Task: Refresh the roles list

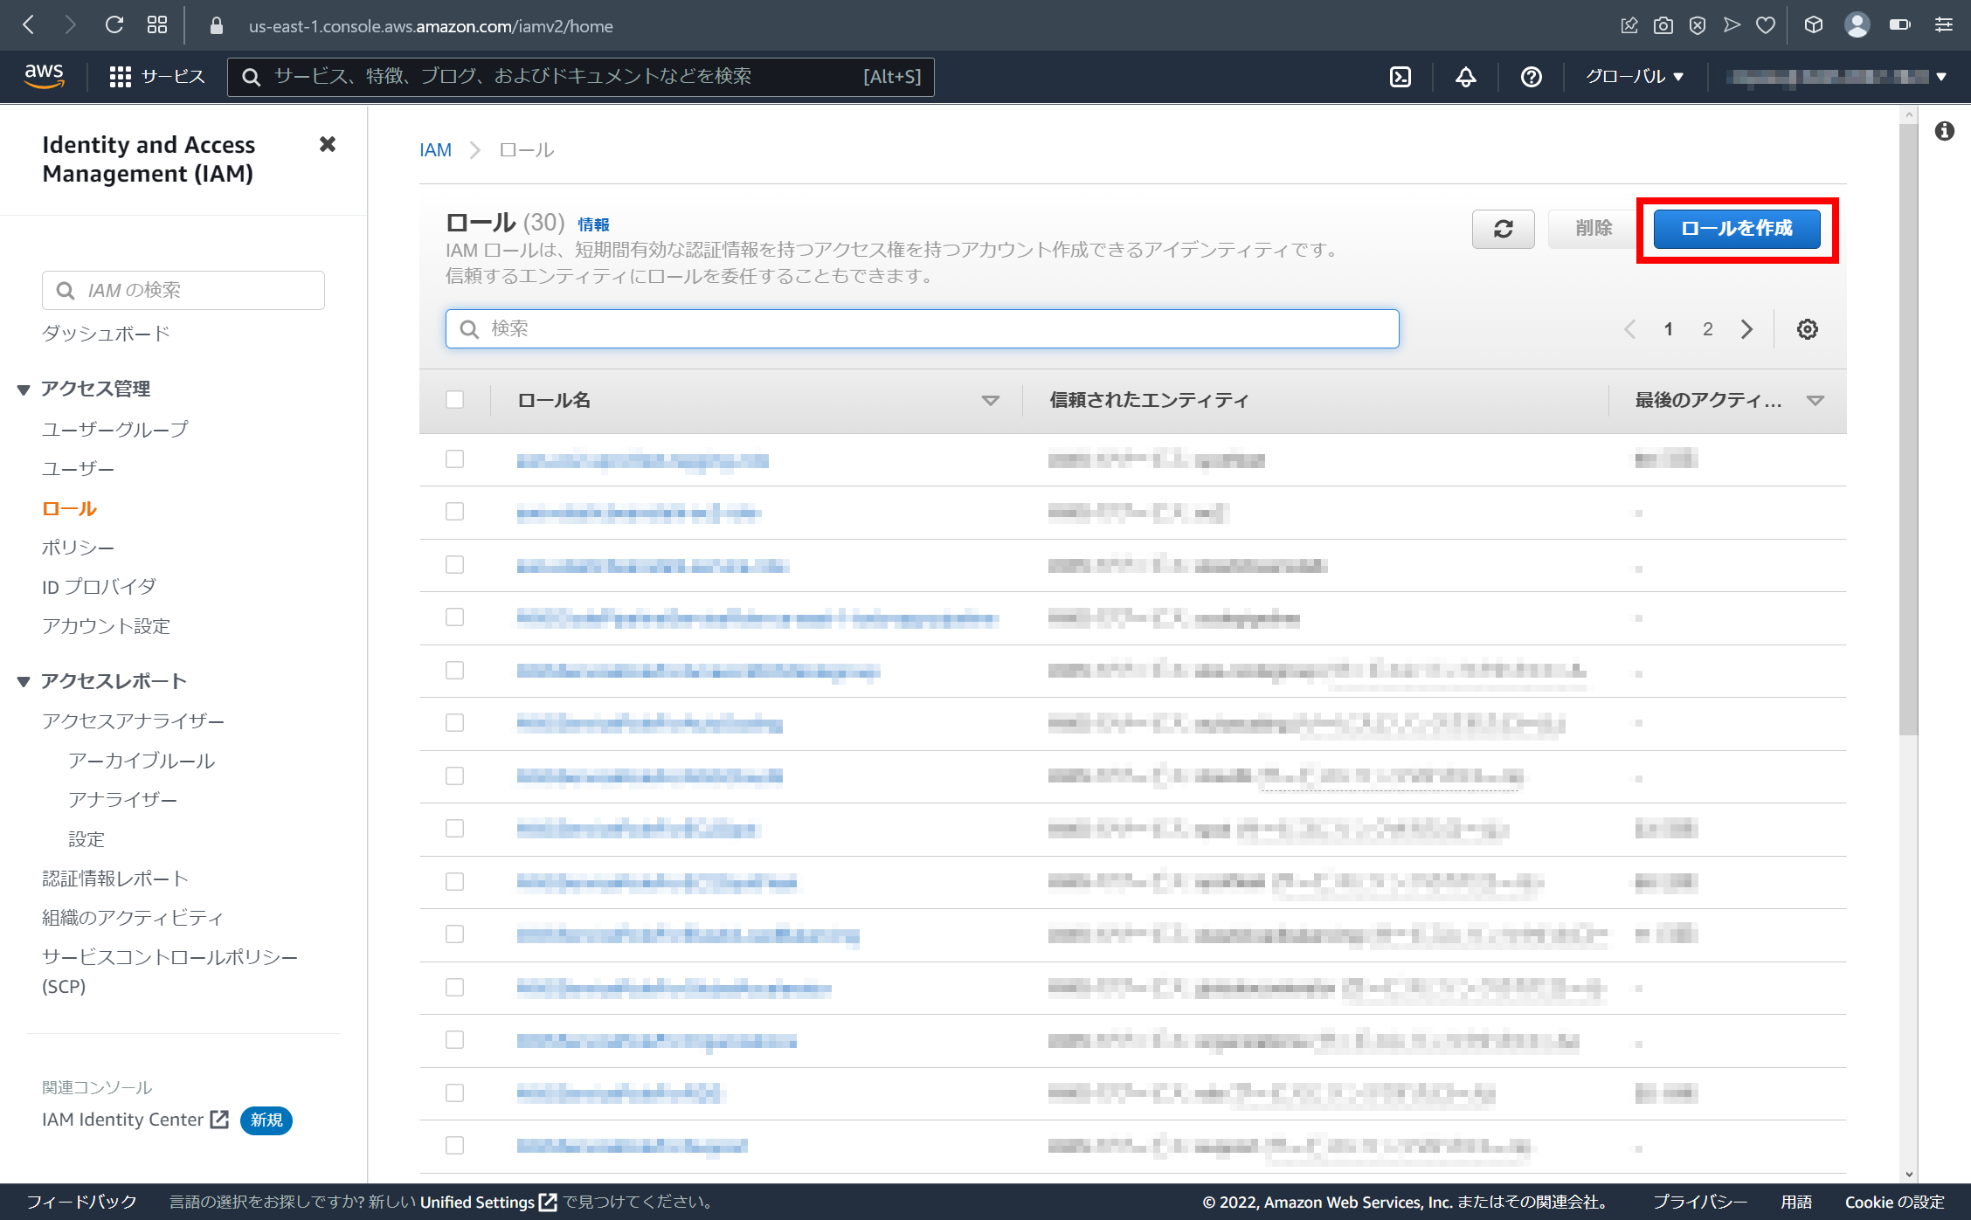Action: [x=1503, y=229]
